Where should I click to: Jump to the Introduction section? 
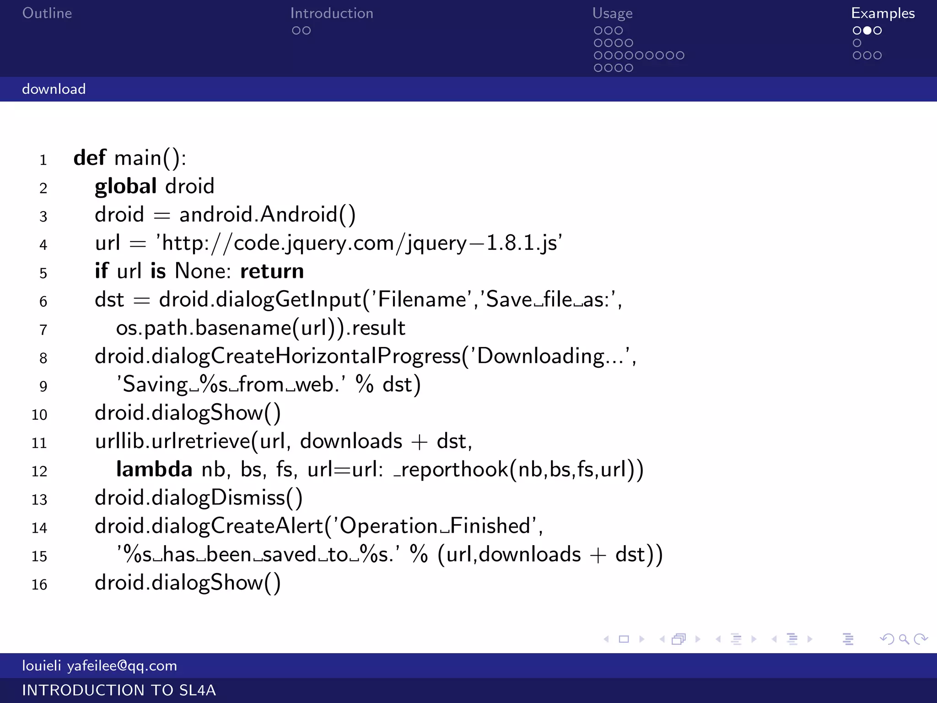332,13
